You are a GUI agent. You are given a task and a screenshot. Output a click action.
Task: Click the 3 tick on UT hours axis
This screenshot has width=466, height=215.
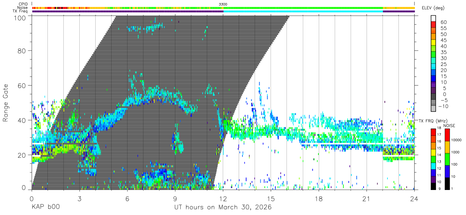[79, 199]
